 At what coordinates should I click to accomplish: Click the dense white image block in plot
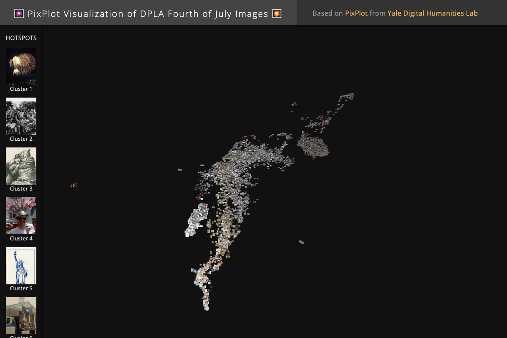(197, 220)
